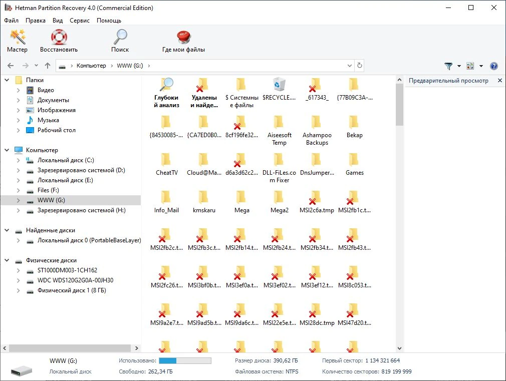
Task: Select the Mega2 folder
Action: point(279,202)
